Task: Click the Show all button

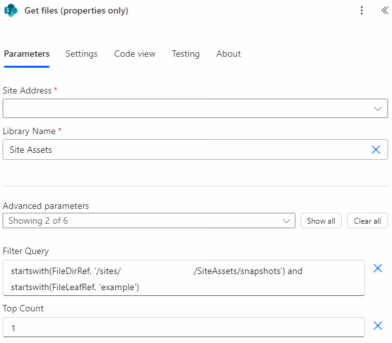Action: tap(321, 220)
